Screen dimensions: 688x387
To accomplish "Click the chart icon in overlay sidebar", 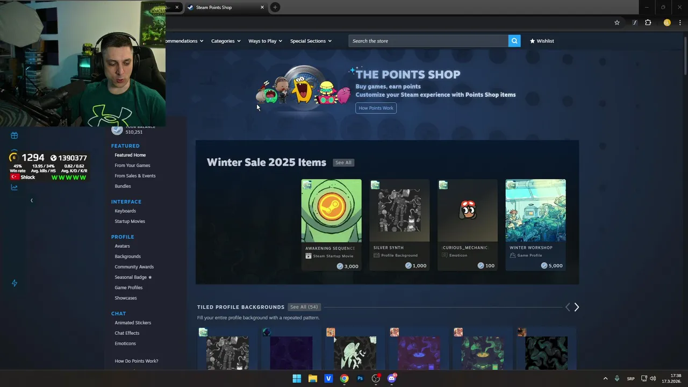I will [15, 188].
